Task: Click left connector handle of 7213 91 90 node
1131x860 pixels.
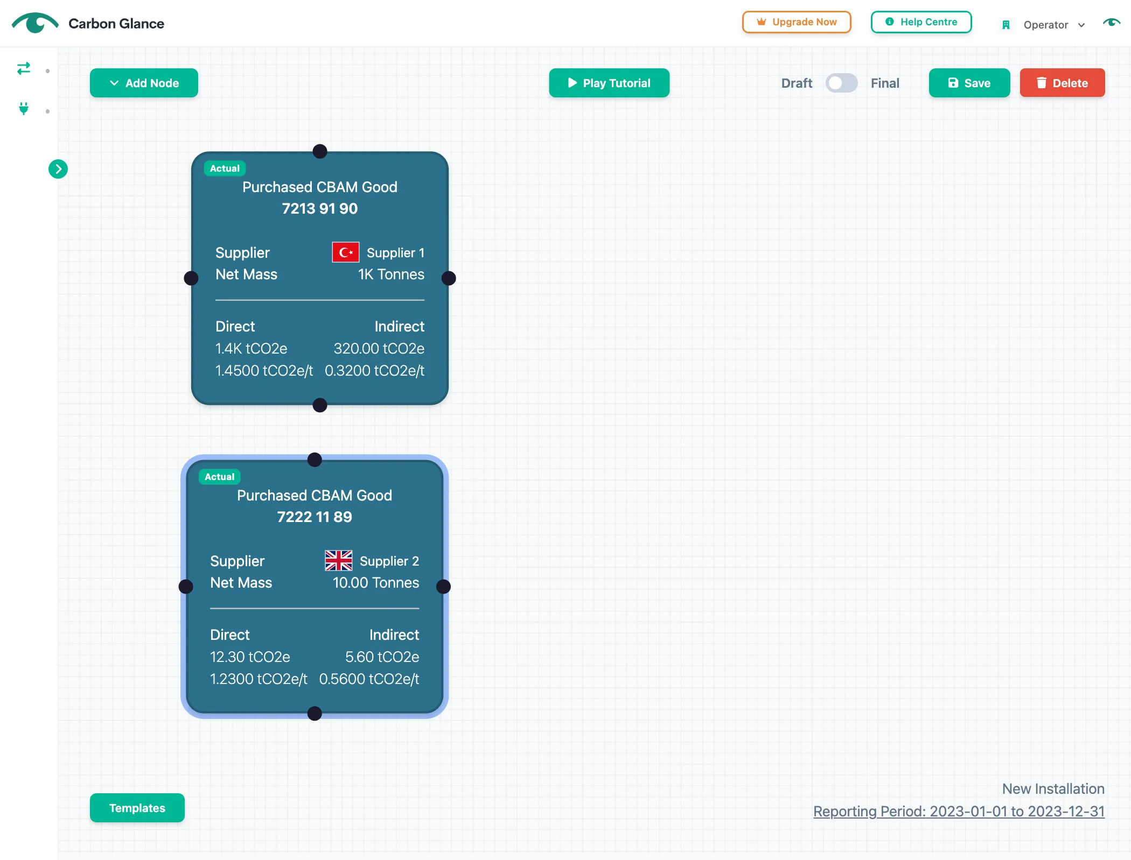Action: click(x=191, y=278)
